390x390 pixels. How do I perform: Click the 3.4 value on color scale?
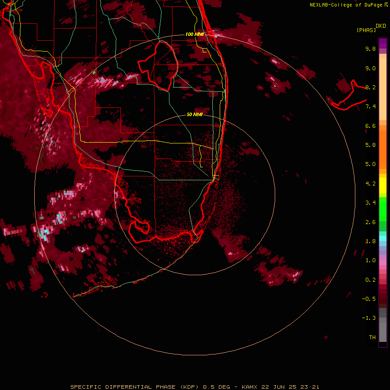(x=370, y=203)
